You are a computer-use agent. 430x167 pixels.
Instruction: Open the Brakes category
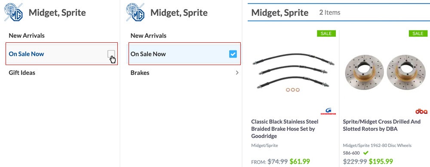[140, 73]
